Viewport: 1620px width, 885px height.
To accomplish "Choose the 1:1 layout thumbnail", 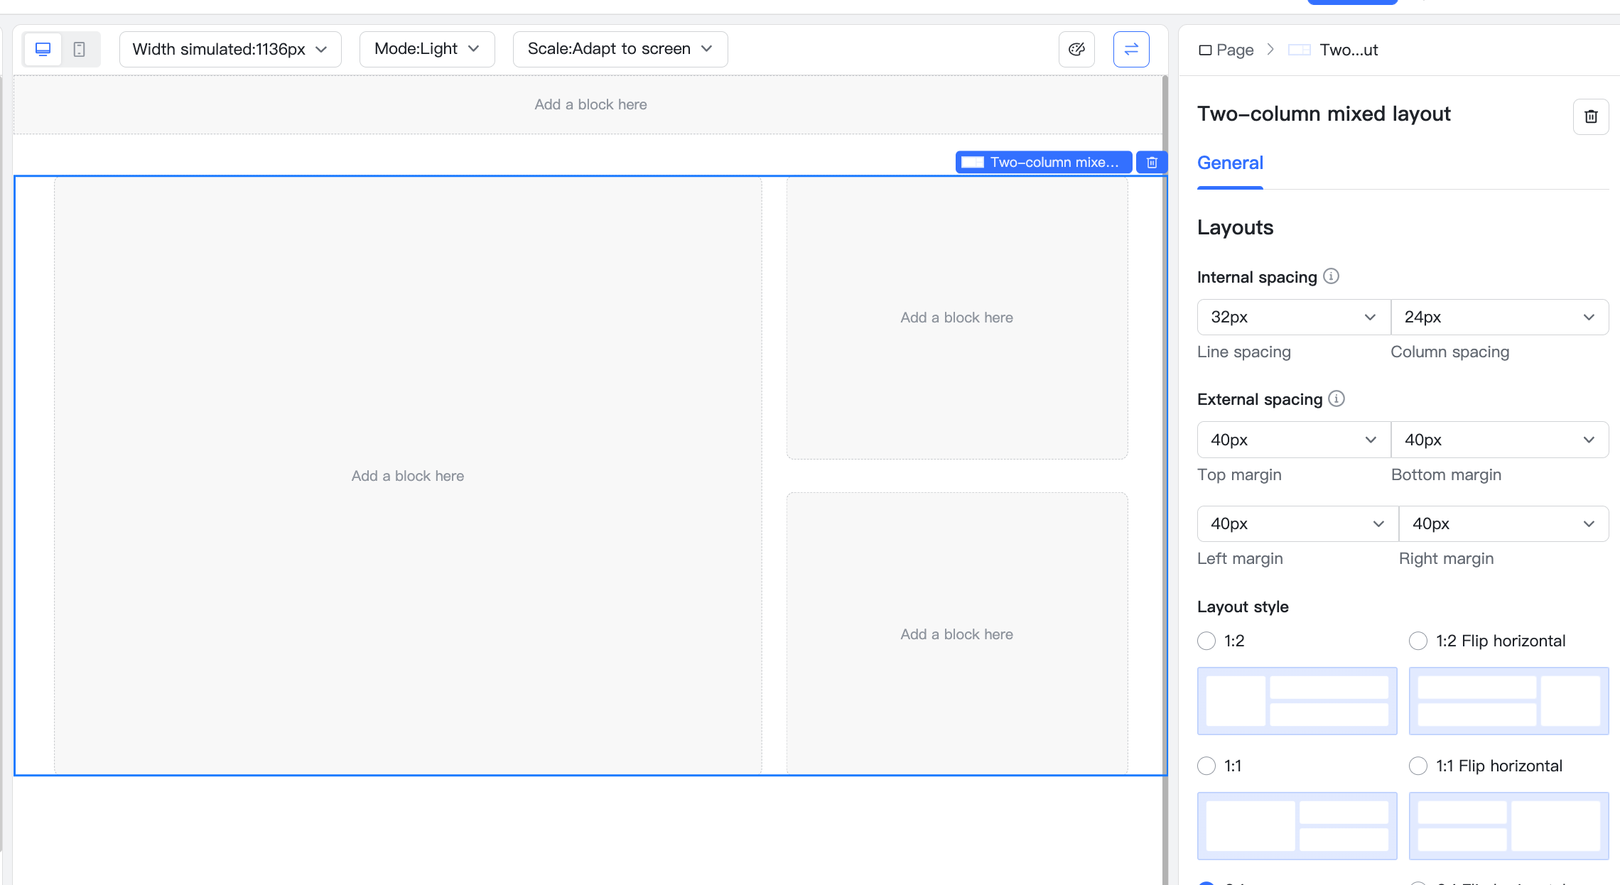I will point(1297,826).
